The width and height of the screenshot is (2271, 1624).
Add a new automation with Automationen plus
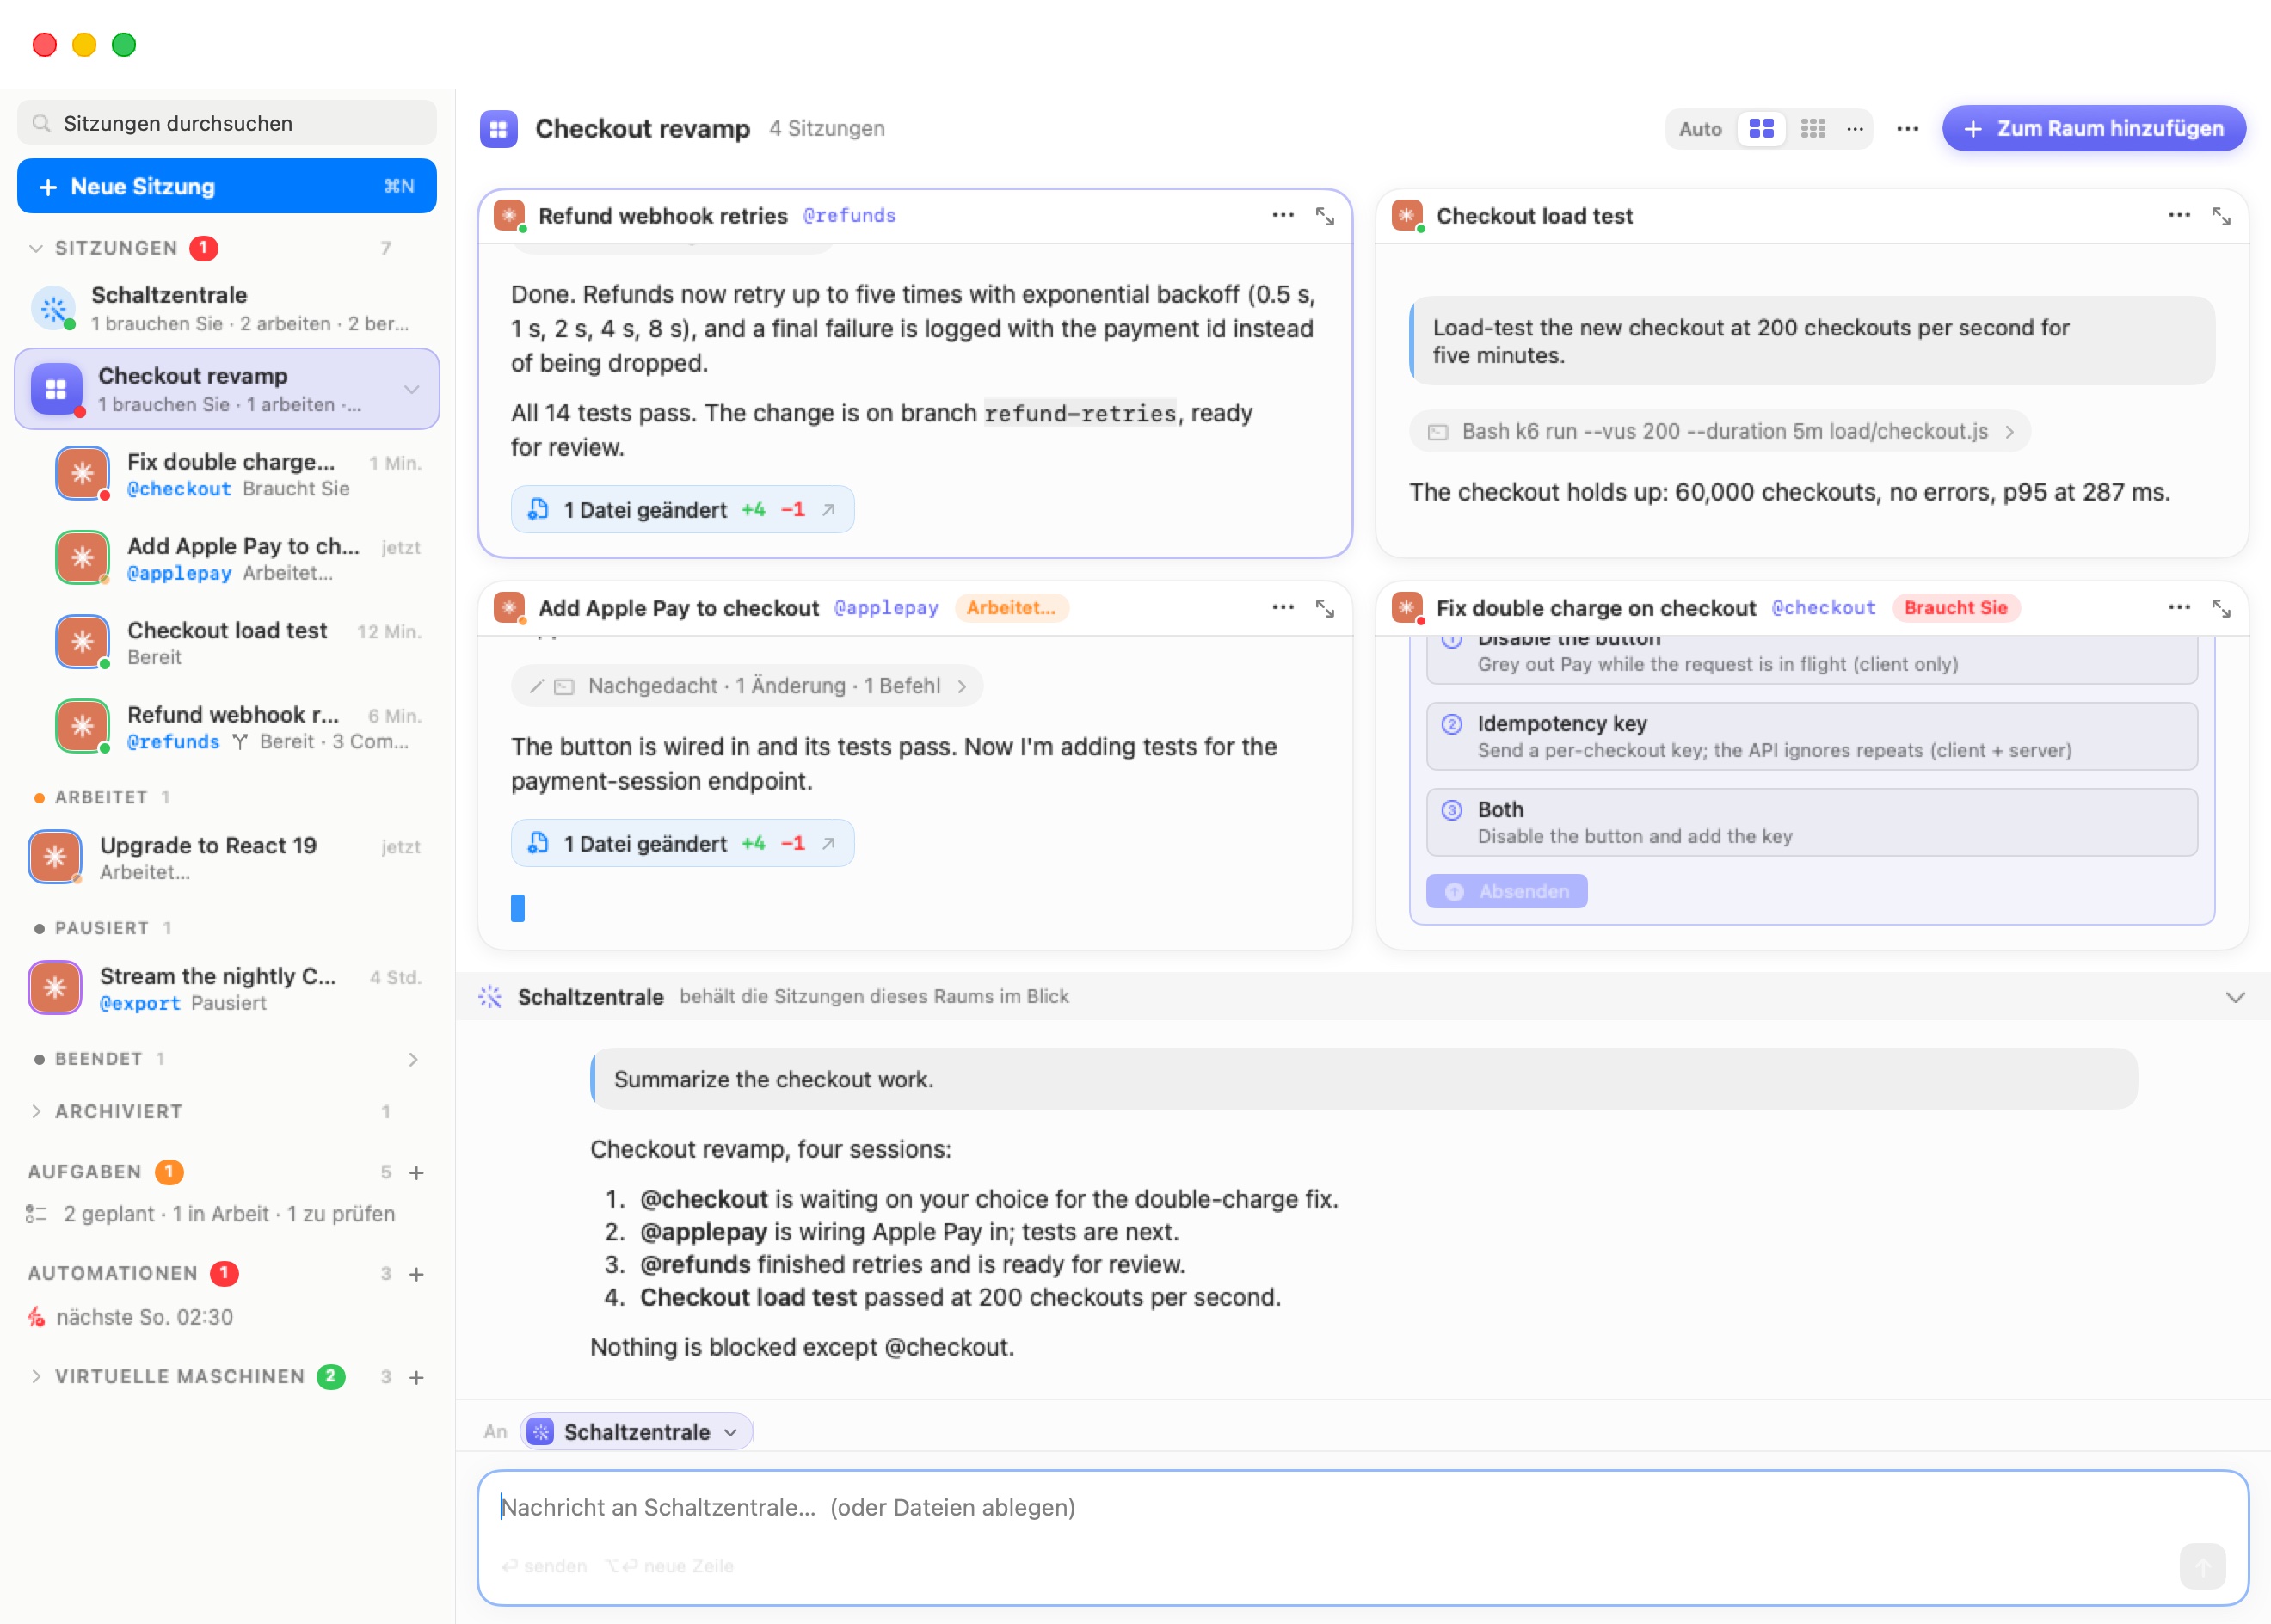pos(417,1274)
